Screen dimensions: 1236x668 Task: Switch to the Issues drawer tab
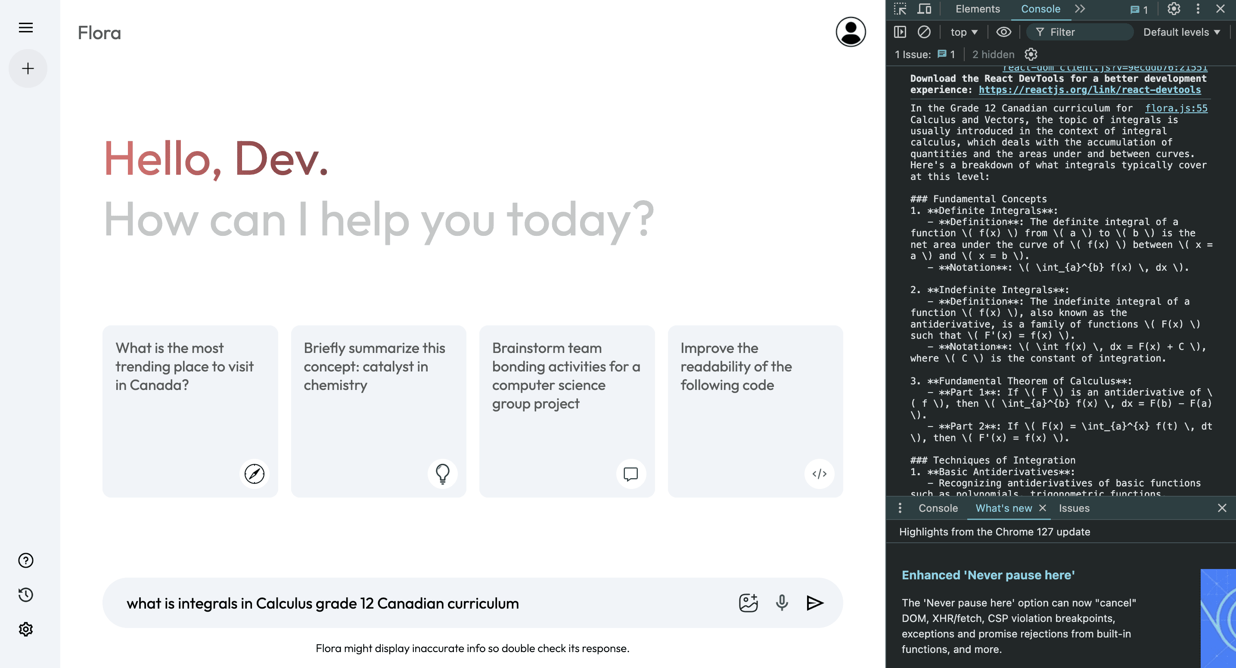point(1074,508)
